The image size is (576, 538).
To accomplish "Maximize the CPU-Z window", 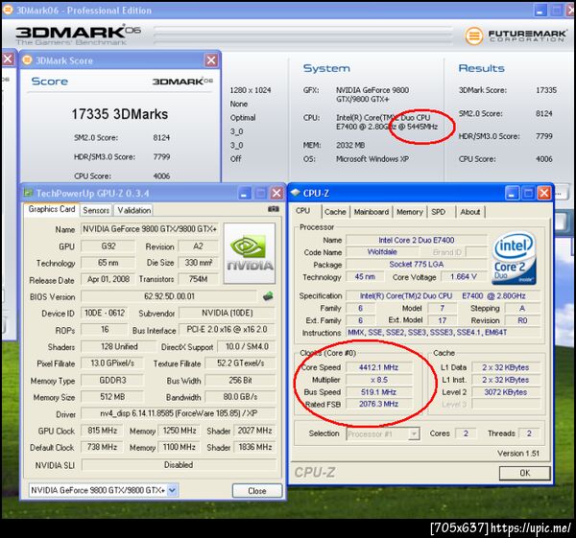I will click(528, 193).
